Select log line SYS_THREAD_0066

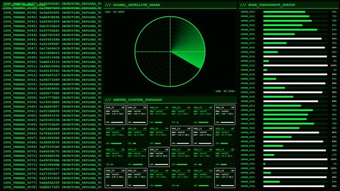[53, 134]
